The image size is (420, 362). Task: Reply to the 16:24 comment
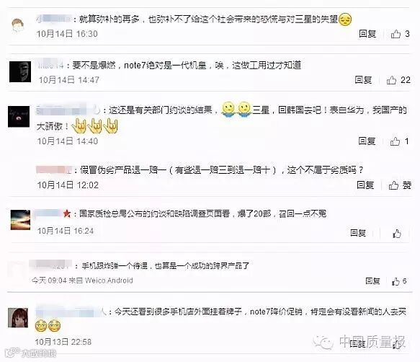point(358,233)
